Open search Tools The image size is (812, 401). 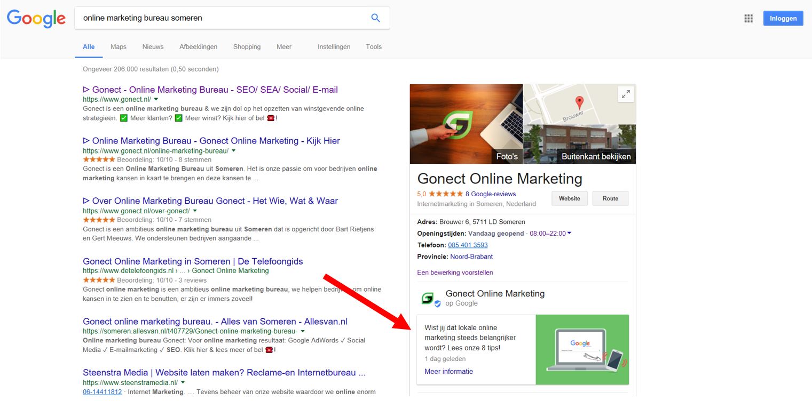coord(374,47)
